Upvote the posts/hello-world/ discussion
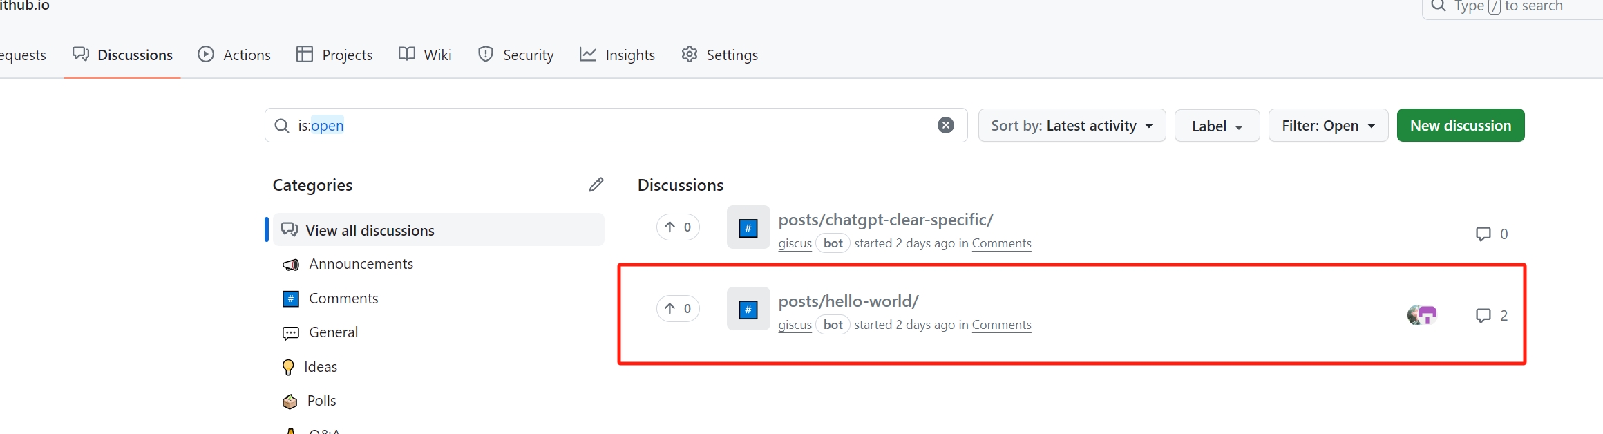The image size is (1603, 434). (x=678, y=309)
